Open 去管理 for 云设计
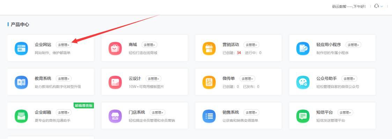392x139 pixels. [153, 79]
